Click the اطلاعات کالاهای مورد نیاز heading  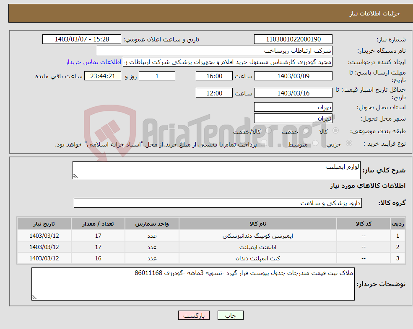click(x=368, y=186)
